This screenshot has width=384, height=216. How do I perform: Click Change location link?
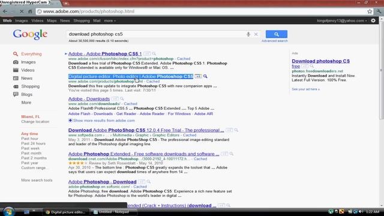[35, 121]
